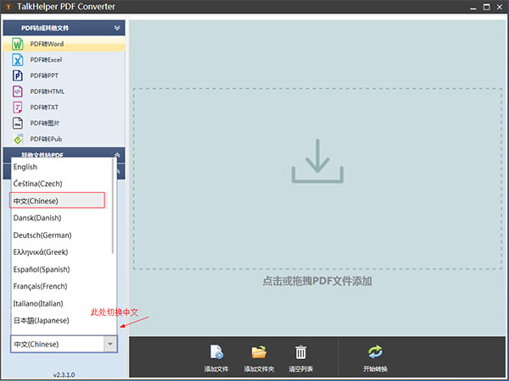The image size is (509, 381).
Task: Close the TalkHelper PDF Converter window
Action: [x=500, y=7]
